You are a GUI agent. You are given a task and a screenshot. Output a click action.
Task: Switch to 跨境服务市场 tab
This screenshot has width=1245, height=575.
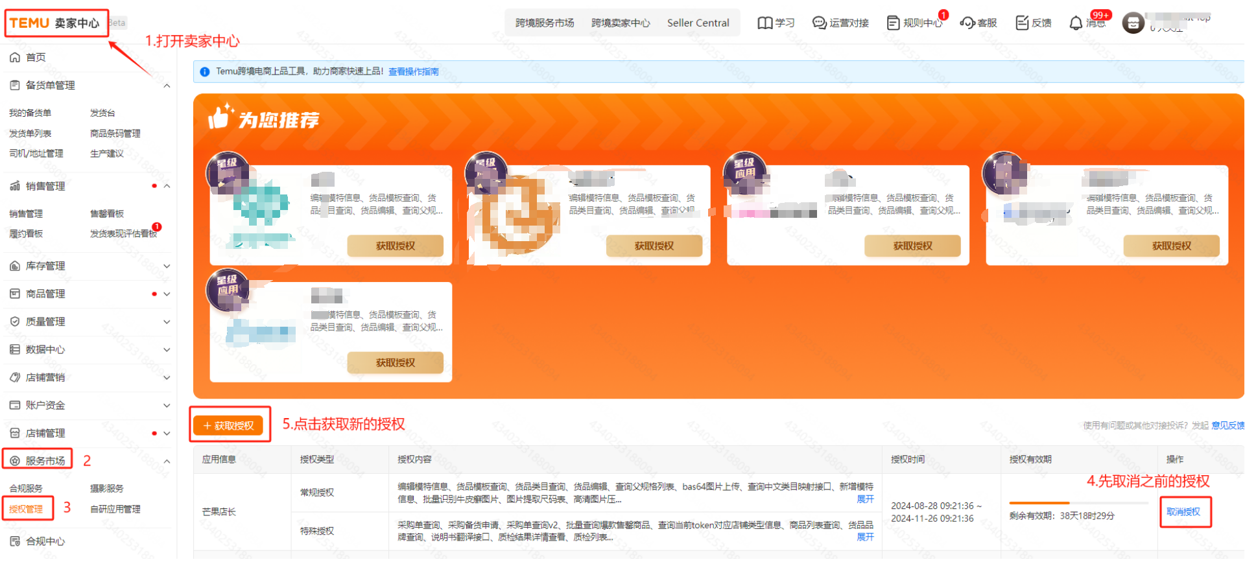[545, 23]
